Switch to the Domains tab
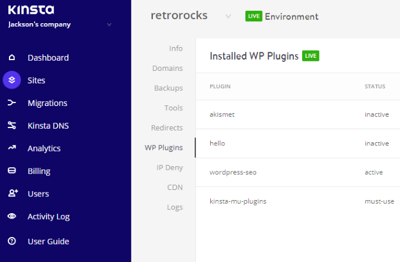 [x=167, y=68]
